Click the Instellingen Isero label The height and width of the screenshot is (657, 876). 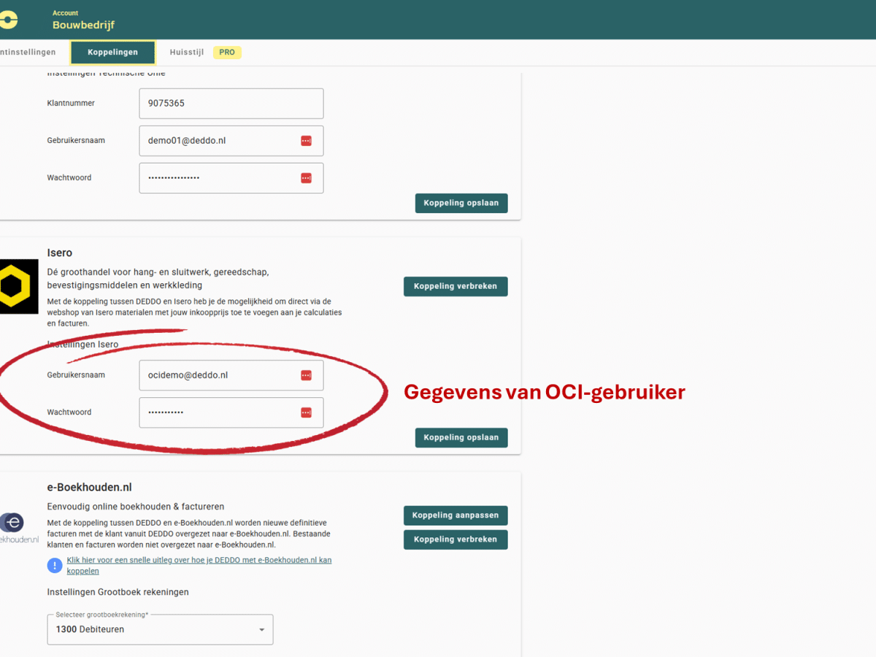(82, 345)
